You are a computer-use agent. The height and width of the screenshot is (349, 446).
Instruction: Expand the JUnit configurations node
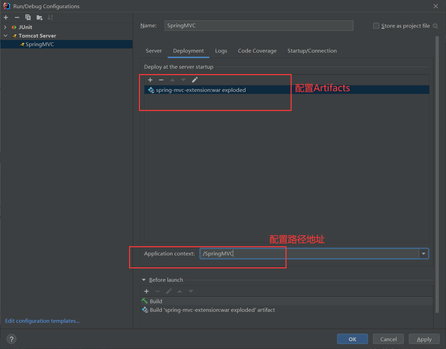5,27
